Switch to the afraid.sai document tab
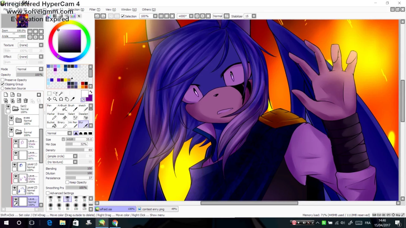Viewport: 406px width, 228px height. click(x=115, y=209)
